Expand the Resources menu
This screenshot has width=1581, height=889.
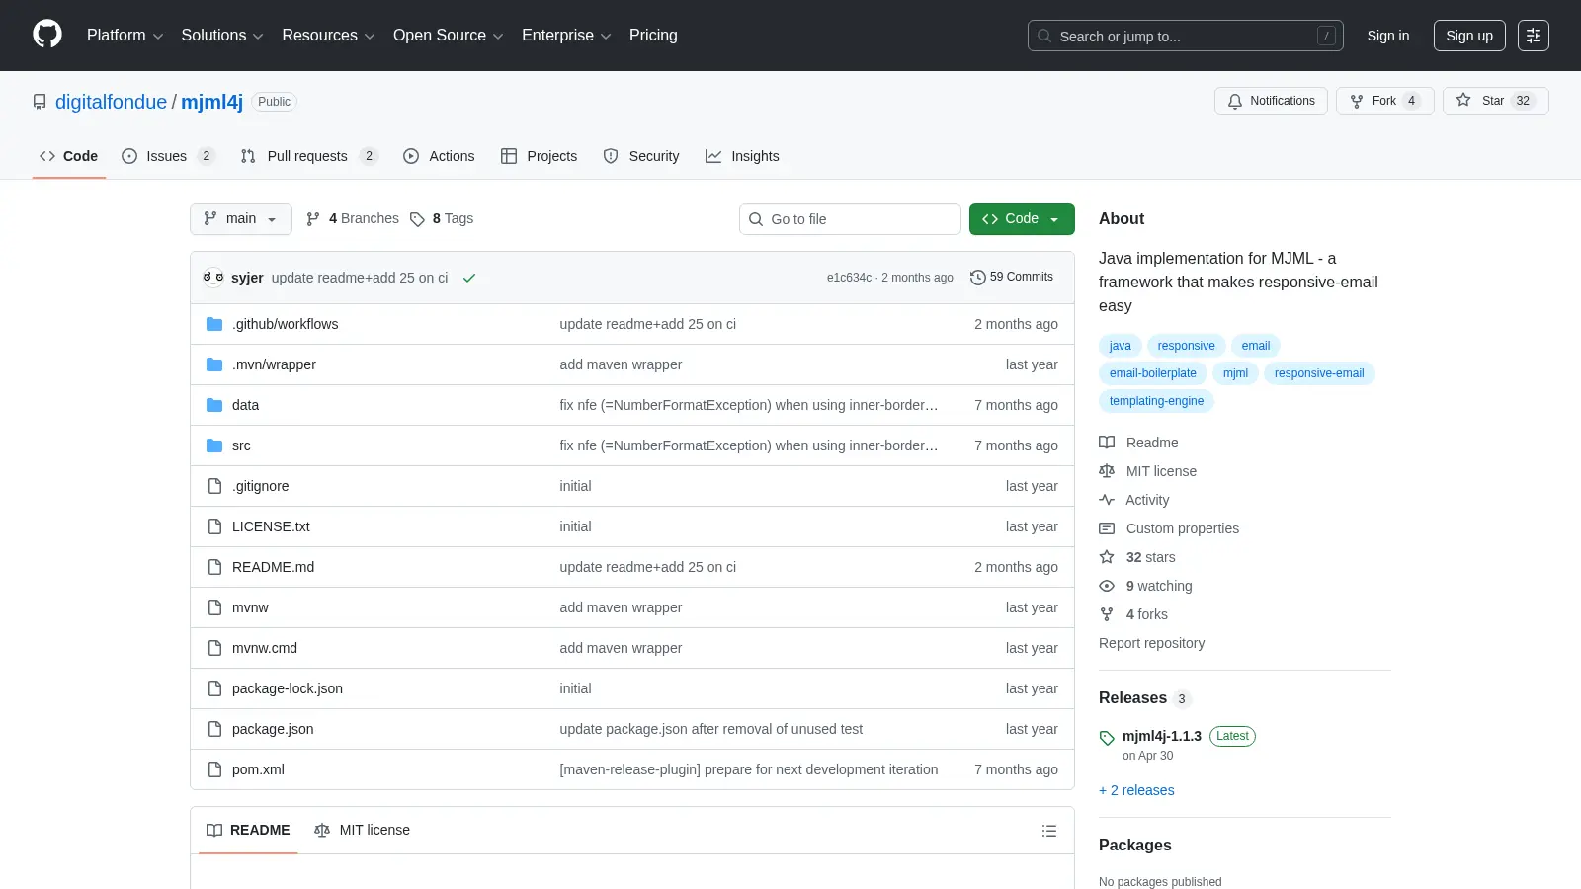pyautogui.click(x=328, y=36)
